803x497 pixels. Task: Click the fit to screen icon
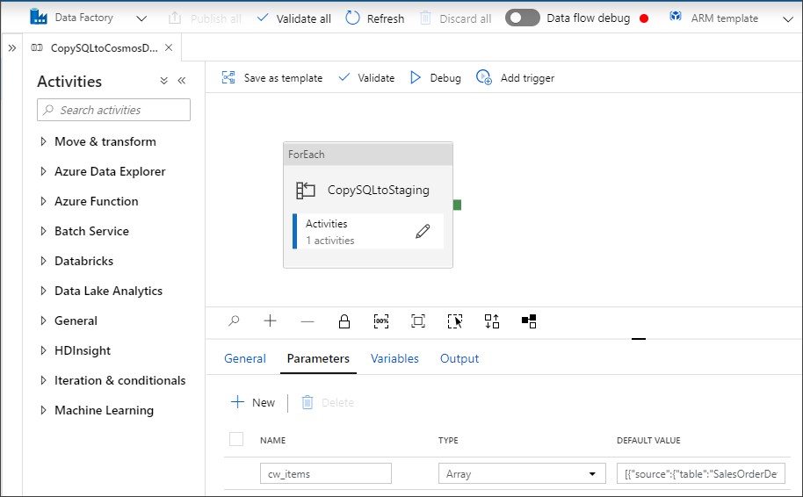point(418,321)
